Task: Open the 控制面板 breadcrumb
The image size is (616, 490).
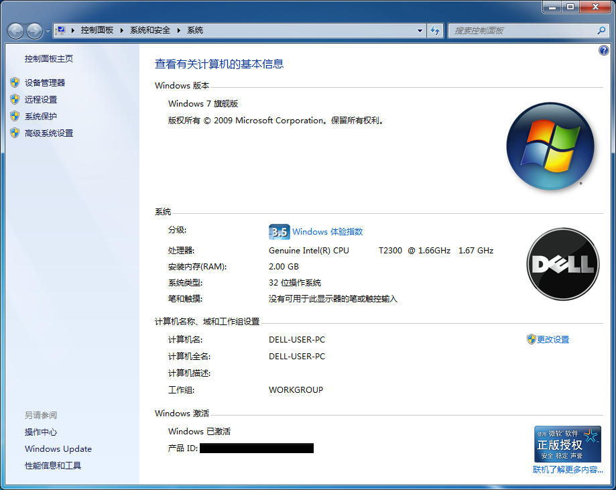Action: pyautogui.click(x=97, y=30)
